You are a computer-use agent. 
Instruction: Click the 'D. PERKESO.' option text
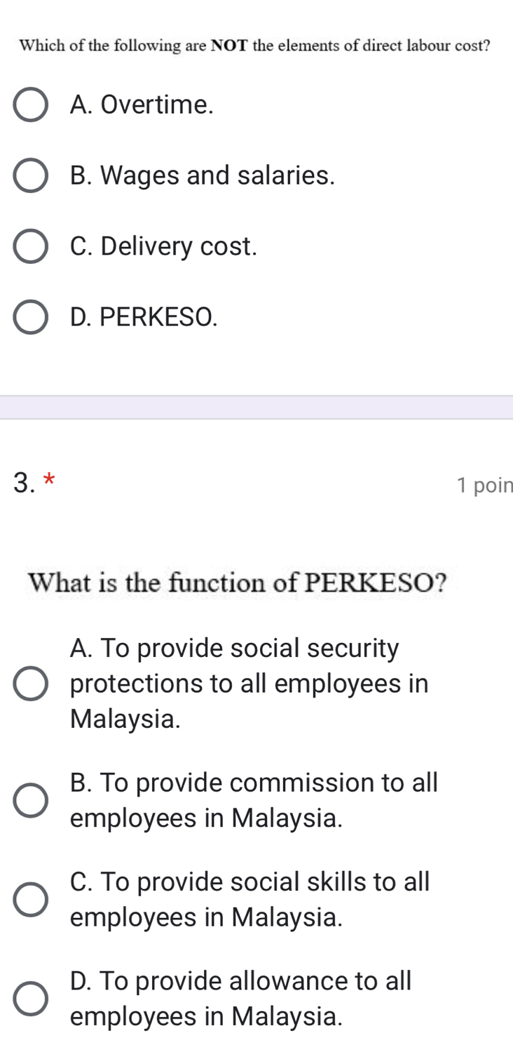click(x=144, y=318)
